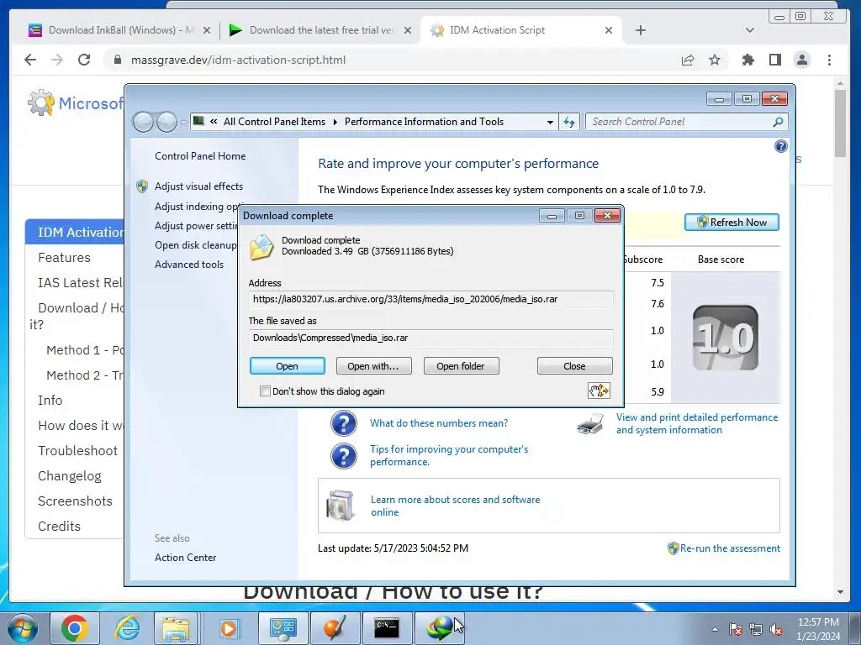Tick Don't show this dialog again checkbox
The height and width of the screenshot is (645, 861).
[x=265, y=391]
